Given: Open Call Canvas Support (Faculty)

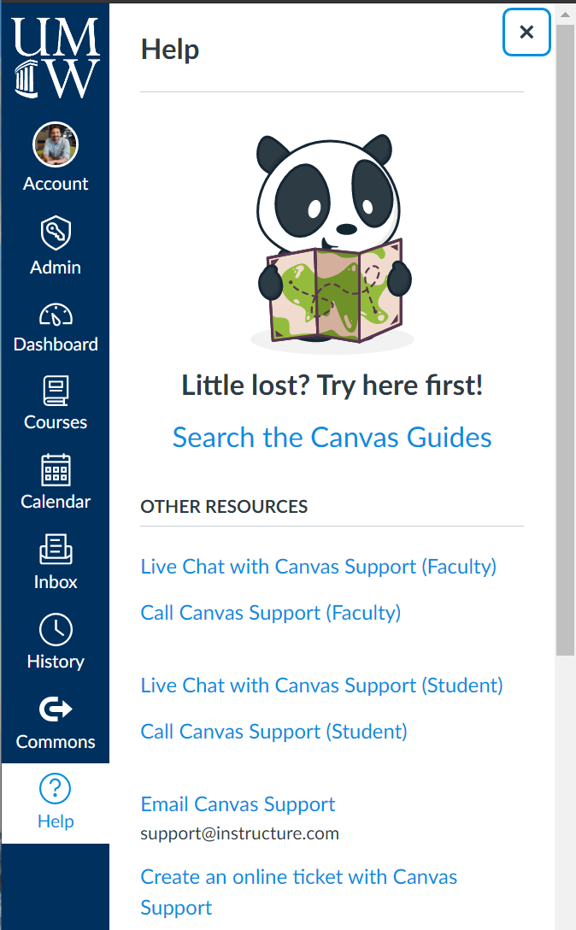Looking at the screenshot, I should point(270,612).
